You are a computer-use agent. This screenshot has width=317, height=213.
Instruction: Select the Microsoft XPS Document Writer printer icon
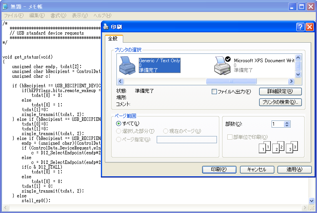[x=222, y=66]
